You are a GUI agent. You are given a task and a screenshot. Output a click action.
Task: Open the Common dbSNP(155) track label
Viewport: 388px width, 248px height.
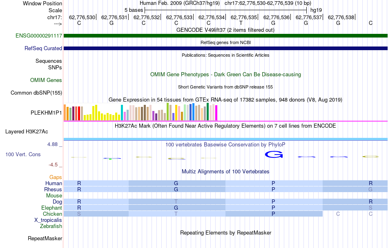pos(36,93)
